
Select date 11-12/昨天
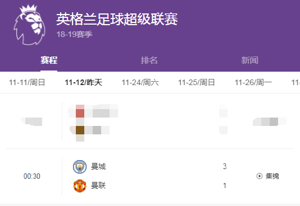[83, 82]
